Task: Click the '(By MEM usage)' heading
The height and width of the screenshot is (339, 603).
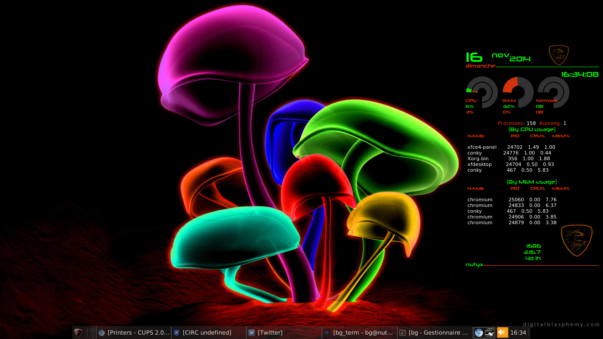Action: coord(531,182)
